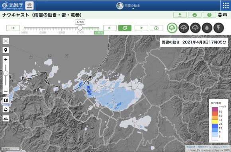Click the keyboard shortcuts icon

[x=225, y=15]
